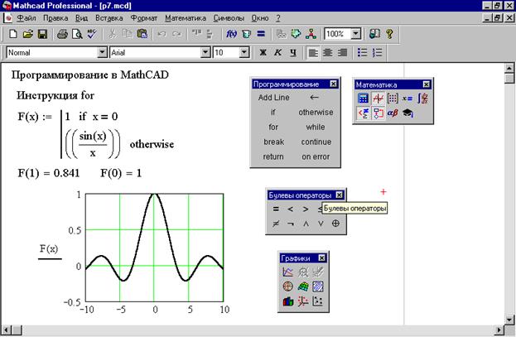Insert 3D scatter plot from Графики palette
516x337 pixels.
click(x=303, y=301)
